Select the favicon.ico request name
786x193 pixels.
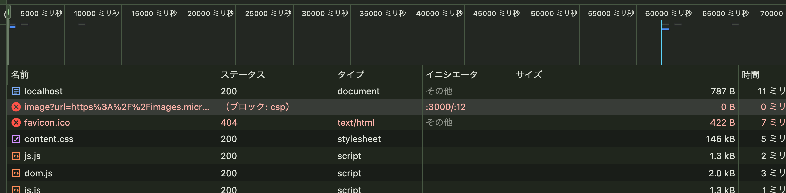tap(47, 123)
